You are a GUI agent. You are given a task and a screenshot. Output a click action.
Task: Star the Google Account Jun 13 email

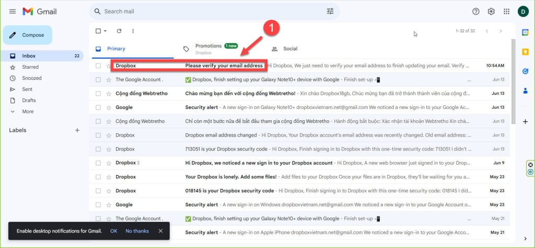[x=109, y=80]
